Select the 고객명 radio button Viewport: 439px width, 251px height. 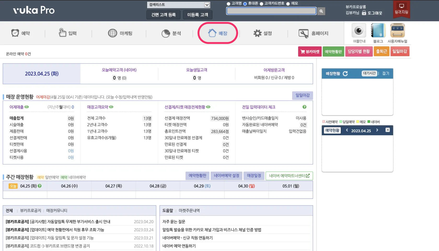tap(228, 4)
